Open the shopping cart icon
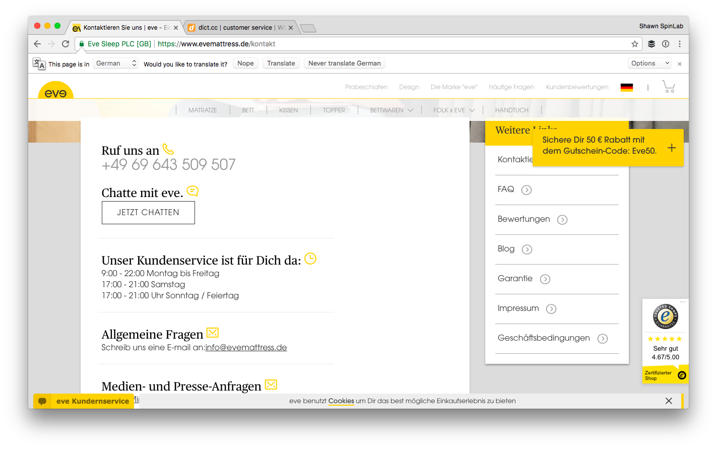The width and height of the screenshot is (717, 449). click(x=669, y=87)
